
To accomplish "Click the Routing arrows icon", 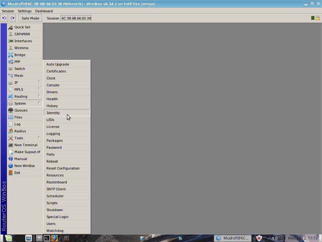I will tap(10, 96).
